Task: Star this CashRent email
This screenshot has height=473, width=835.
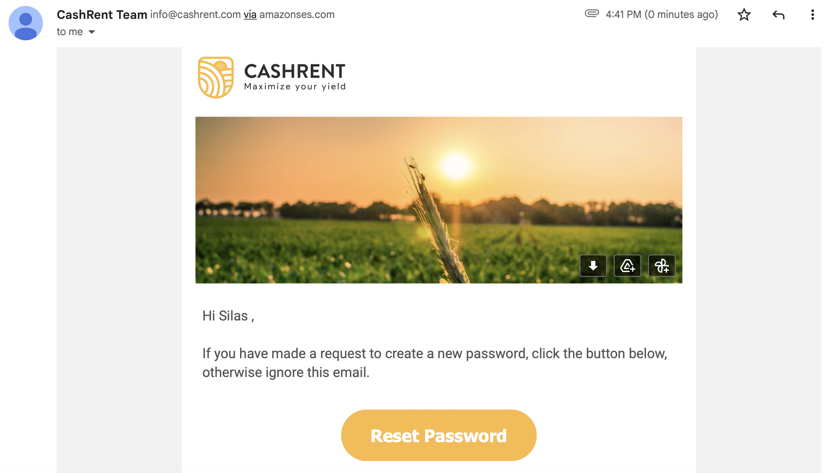Action: click(x=744, y=15)
